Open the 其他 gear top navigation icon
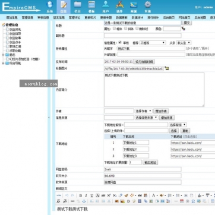Screen dimensions: 215x215 (148, 7)
